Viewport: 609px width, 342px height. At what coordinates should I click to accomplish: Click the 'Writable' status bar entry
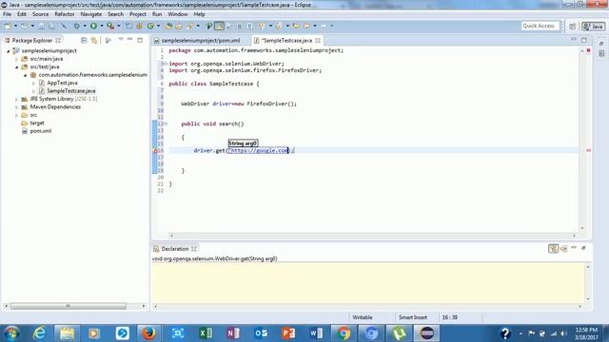click(362, 317)
